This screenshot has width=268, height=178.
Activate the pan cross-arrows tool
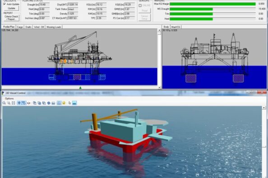point(19,103)
